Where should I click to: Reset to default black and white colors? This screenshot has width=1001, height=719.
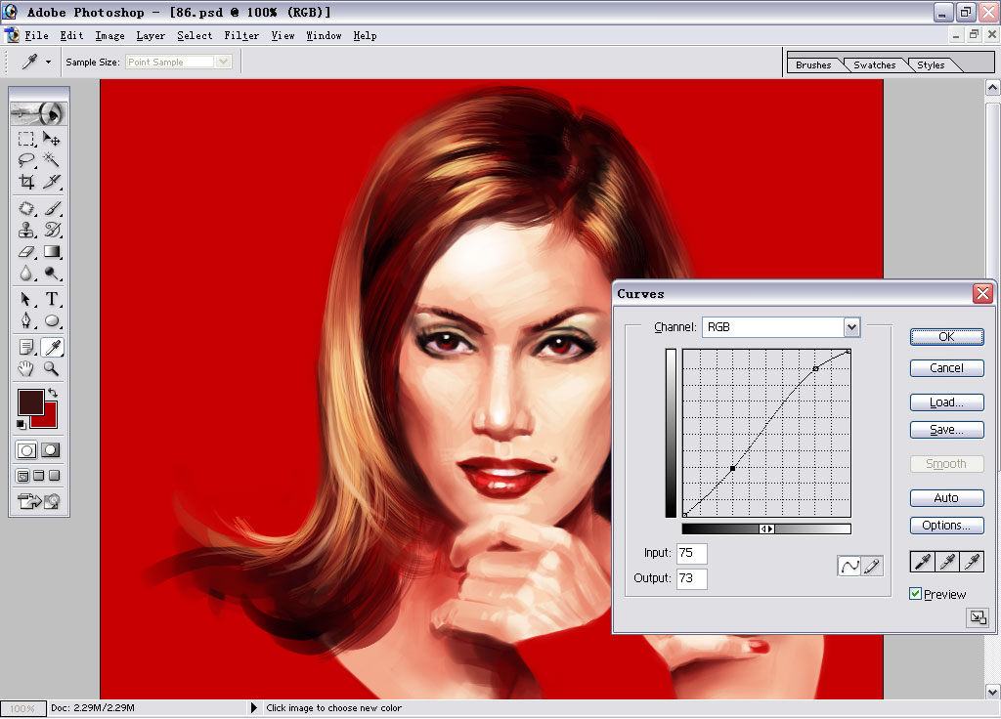22,424
